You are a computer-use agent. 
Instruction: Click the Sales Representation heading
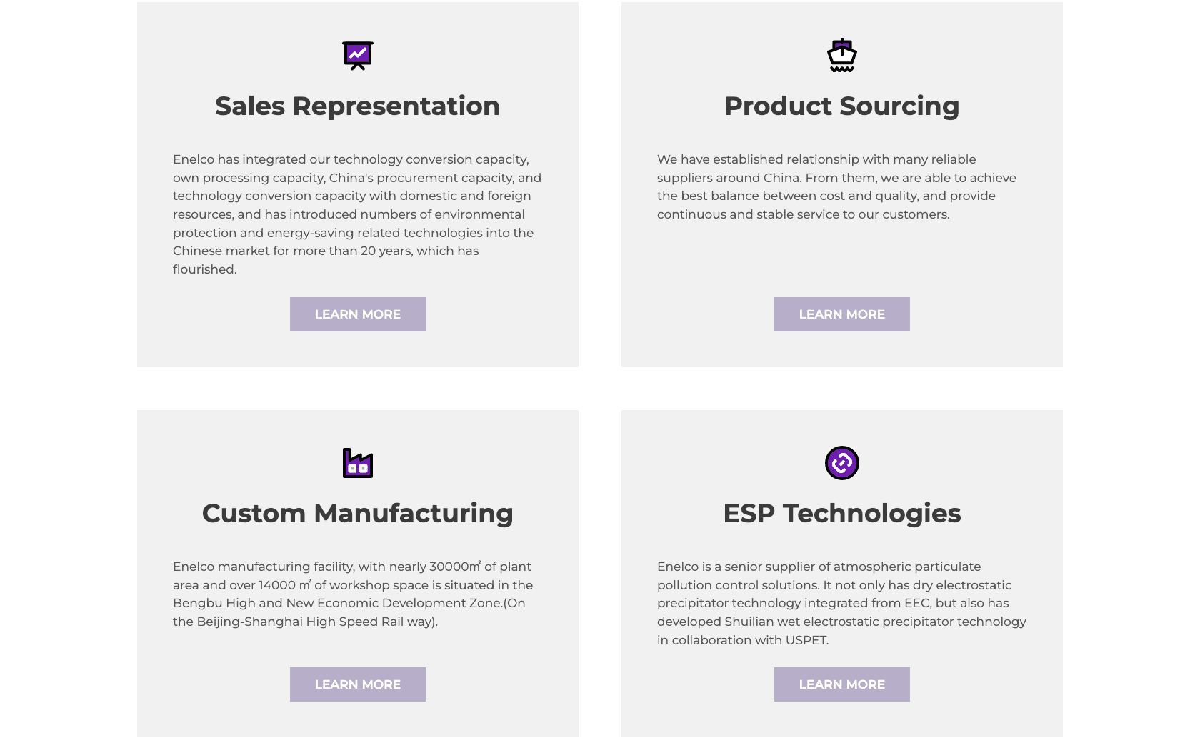point(357,106)
